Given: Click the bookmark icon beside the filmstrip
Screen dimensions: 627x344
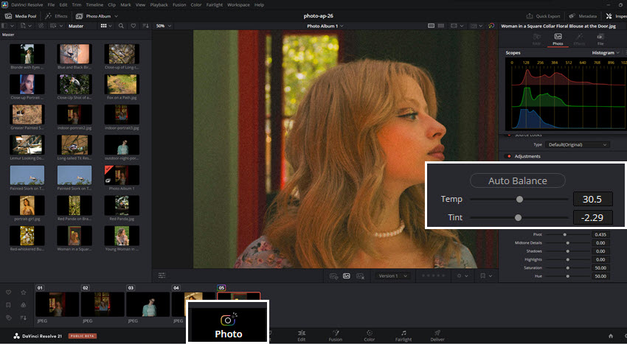Looking at the screenshot, I should (8, 305).
